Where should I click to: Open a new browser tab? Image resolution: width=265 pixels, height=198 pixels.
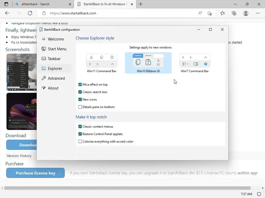coord(141,4)
